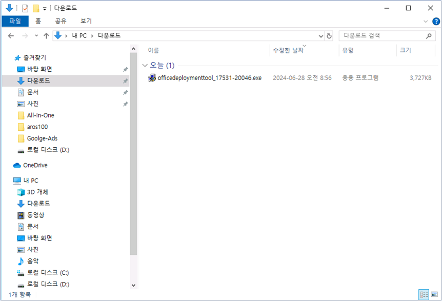
Task: Expand the ribbon with the chevron
Action: (x=426, y=22)
